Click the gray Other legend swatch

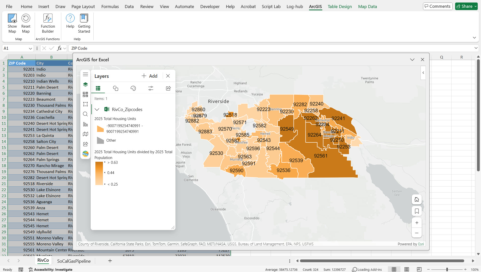pos(100,140)
